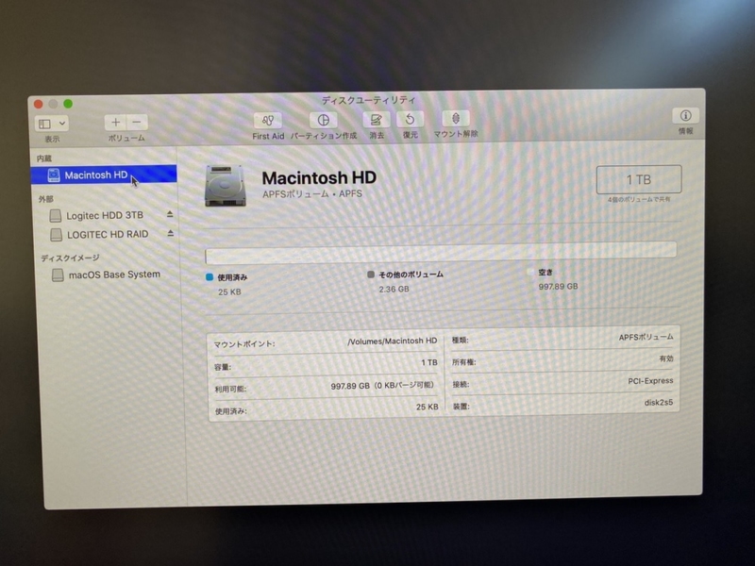Click the large hard drive image
Screen dimensions: 755x566
(225, 186)
